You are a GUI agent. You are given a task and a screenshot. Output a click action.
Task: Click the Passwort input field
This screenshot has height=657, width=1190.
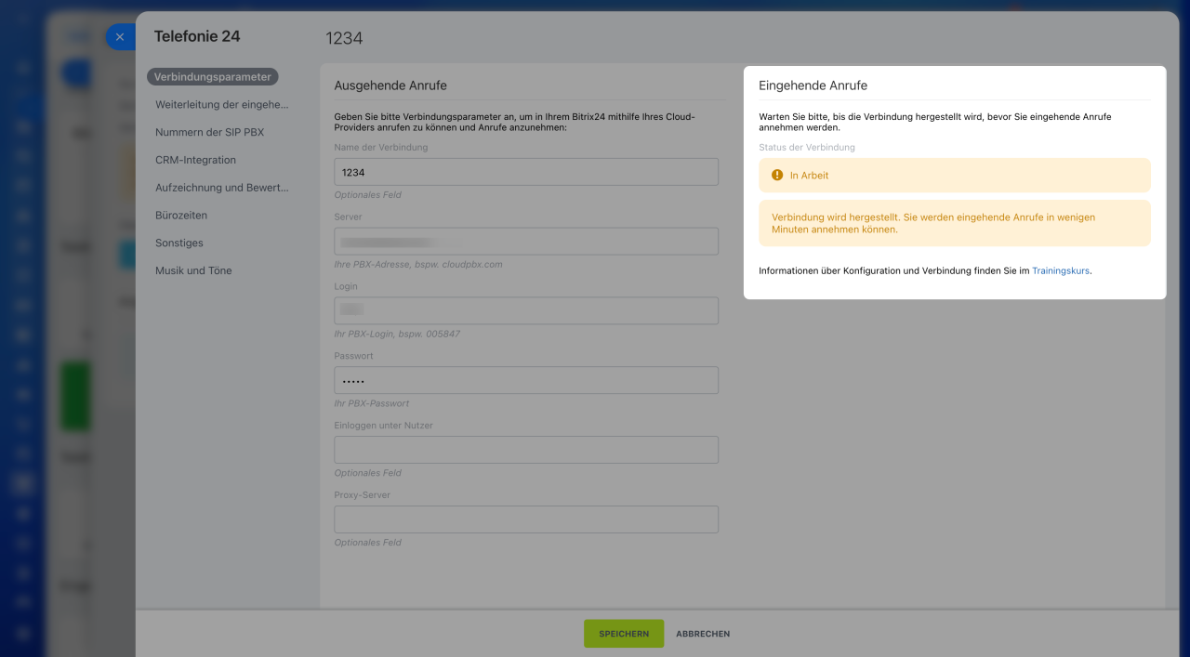[526, 380]
